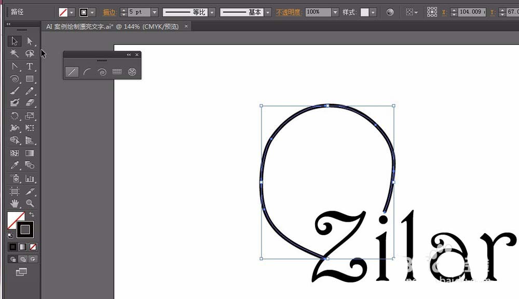Viewport: 519px width, 299px height.
Task: Select the AI 案例绘制漂亮文字.ai document tab
Action: click(112, 26)
